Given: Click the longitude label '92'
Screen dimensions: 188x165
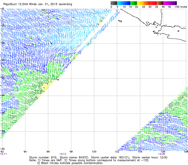Looking at the screenshot, I should [2, 152].
